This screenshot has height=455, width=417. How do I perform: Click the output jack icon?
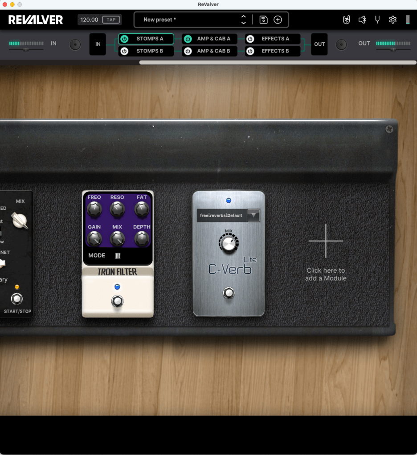coord(341,44)
